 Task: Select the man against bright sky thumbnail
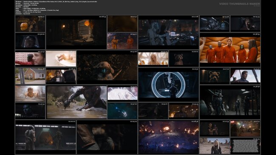pyautogui.click(x=245, y=76)
